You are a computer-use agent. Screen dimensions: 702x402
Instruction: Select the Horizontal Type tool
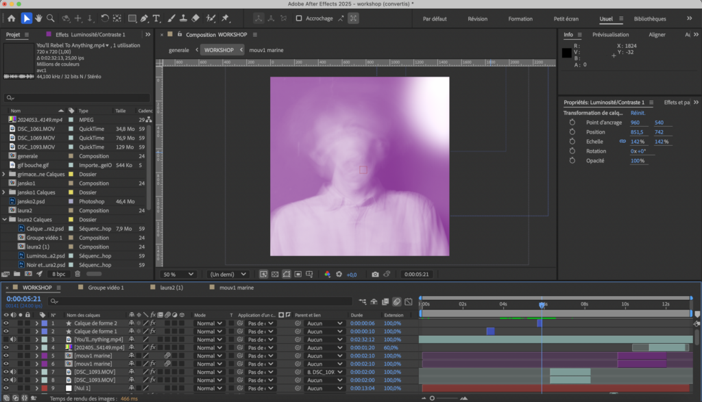156,18
